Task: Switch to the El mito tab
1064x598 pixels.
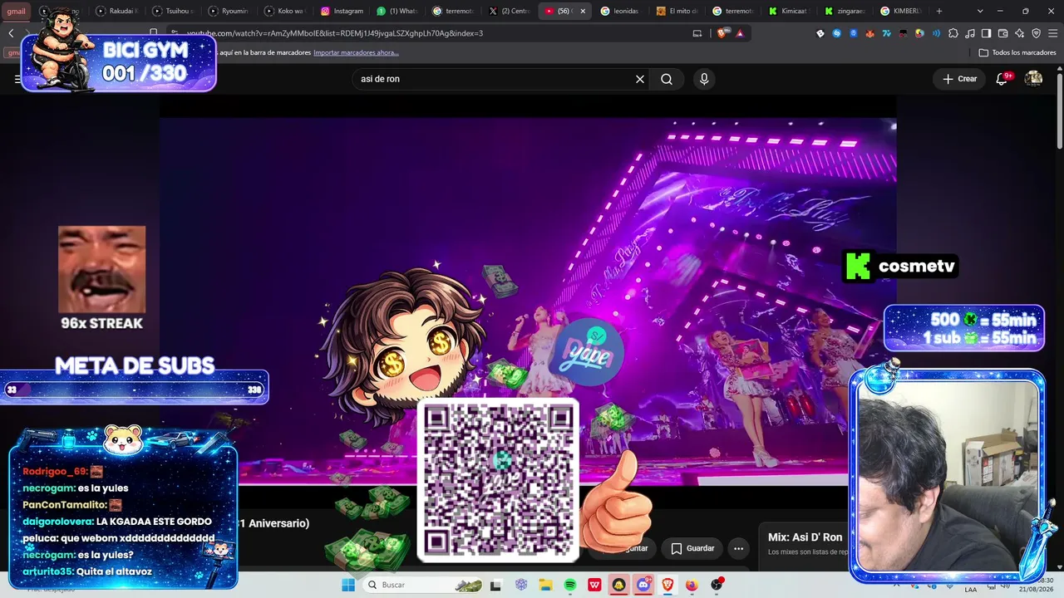Action: (x=678, y=11)
